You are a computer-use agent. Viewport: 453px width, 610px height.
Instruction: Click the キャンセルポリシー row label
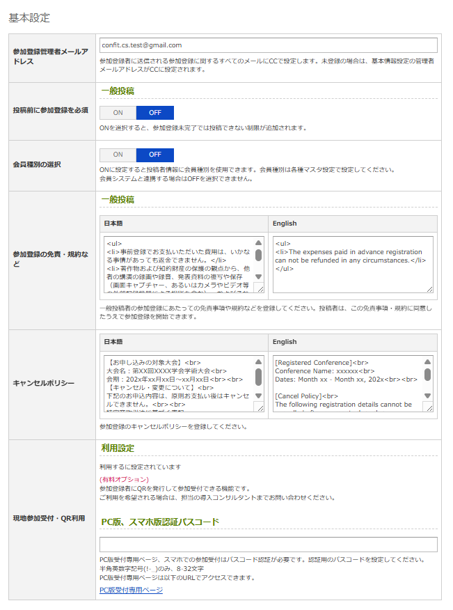[x=44, y=383]
